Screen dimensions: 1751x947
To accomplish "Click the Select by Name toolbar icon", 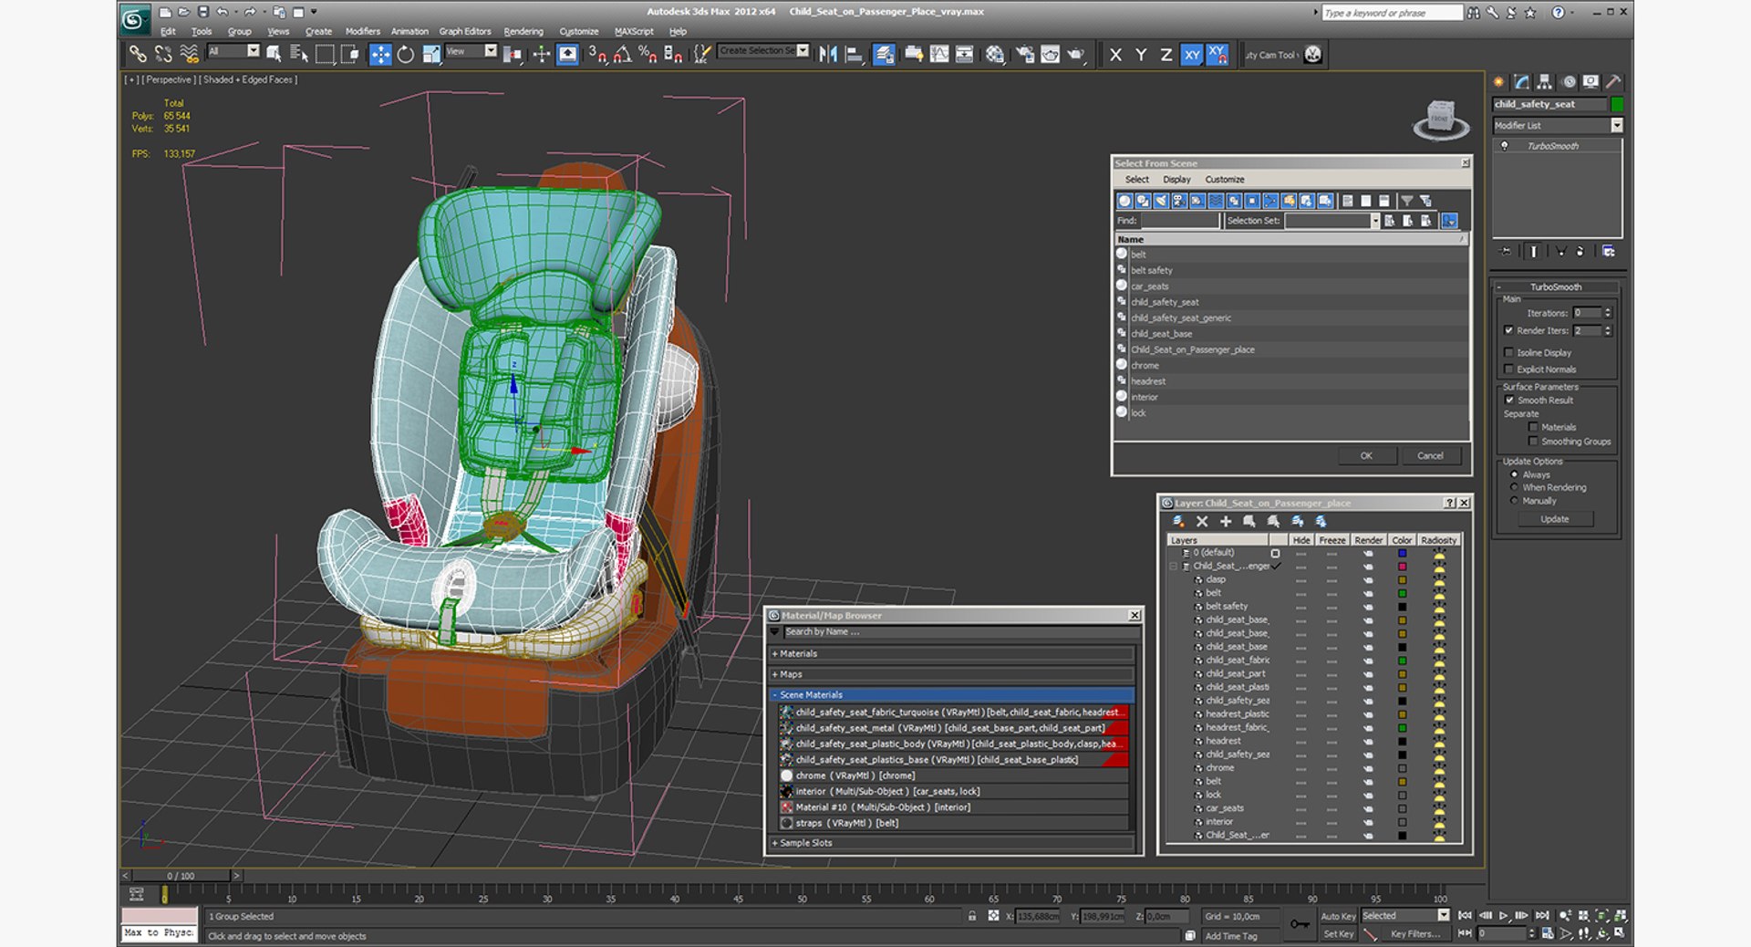I will point(298,55).
